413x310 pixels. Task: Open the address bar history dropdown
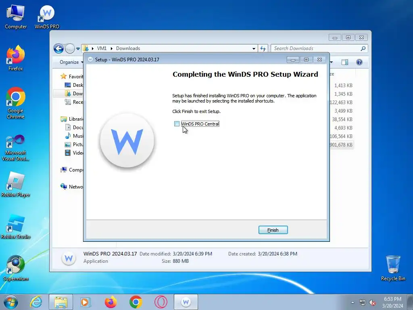(254, 48)
